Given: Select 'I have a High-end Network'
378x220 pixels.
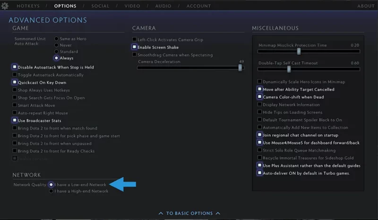Looking at the screenshot, I should (x=51, y=191).
